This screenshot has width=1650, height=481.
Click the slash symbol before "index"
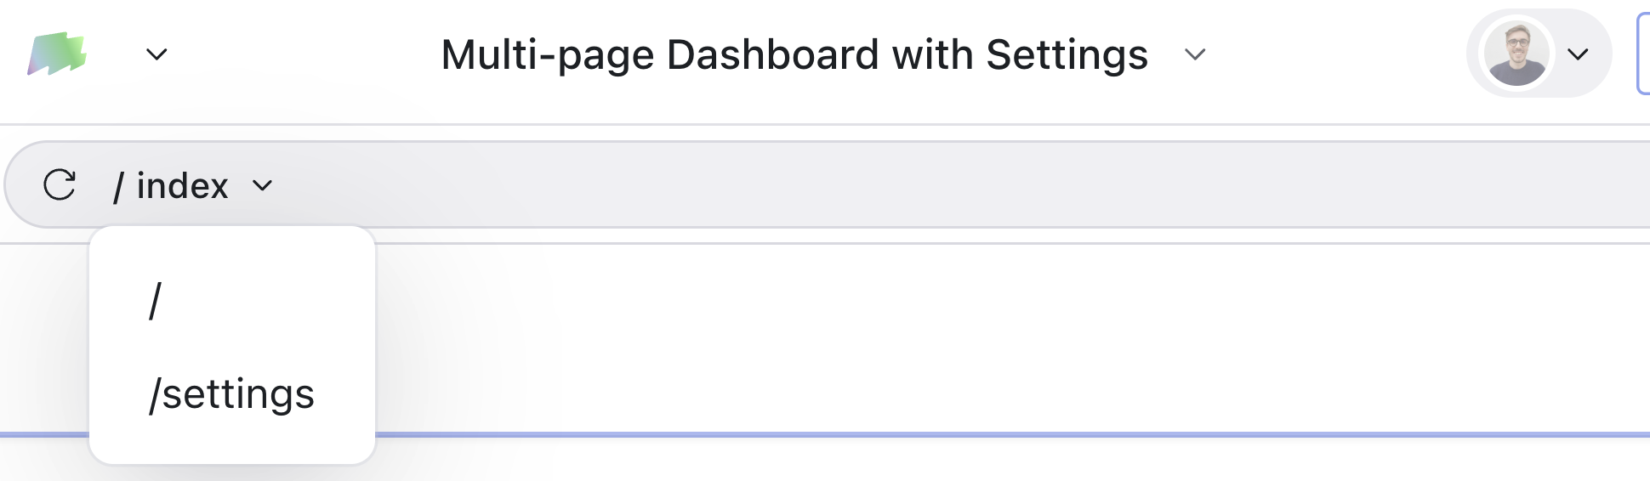coord(119,186)
